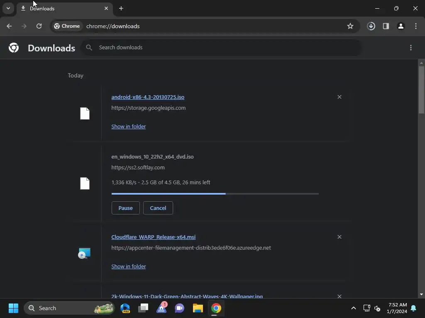Click the Today date heading

pyautogui.click(x=76, y=76)
